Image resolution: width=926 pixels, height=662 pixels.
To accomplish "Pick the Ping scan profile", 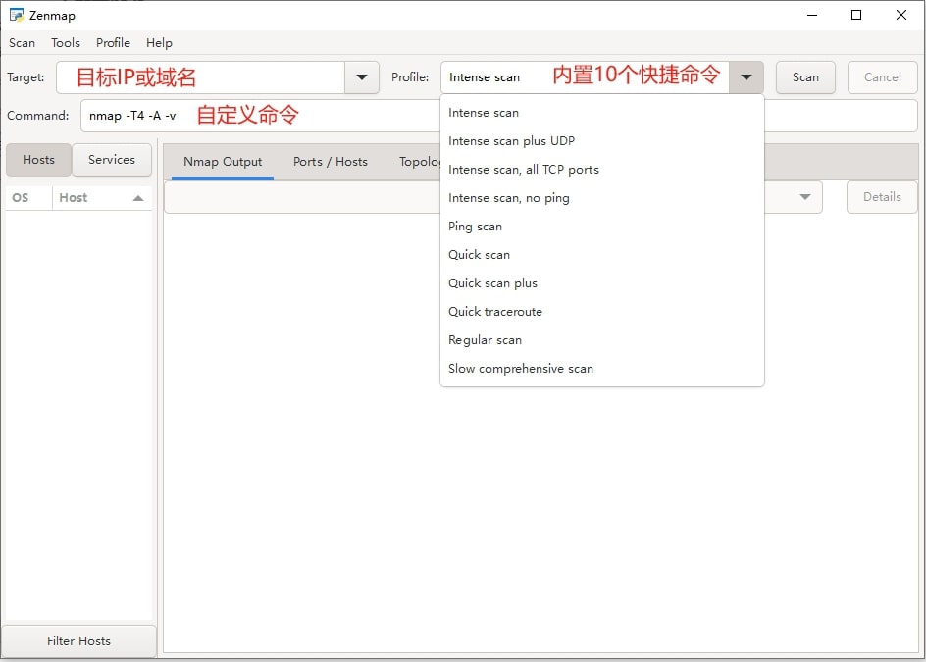I will tap(602, 227).
